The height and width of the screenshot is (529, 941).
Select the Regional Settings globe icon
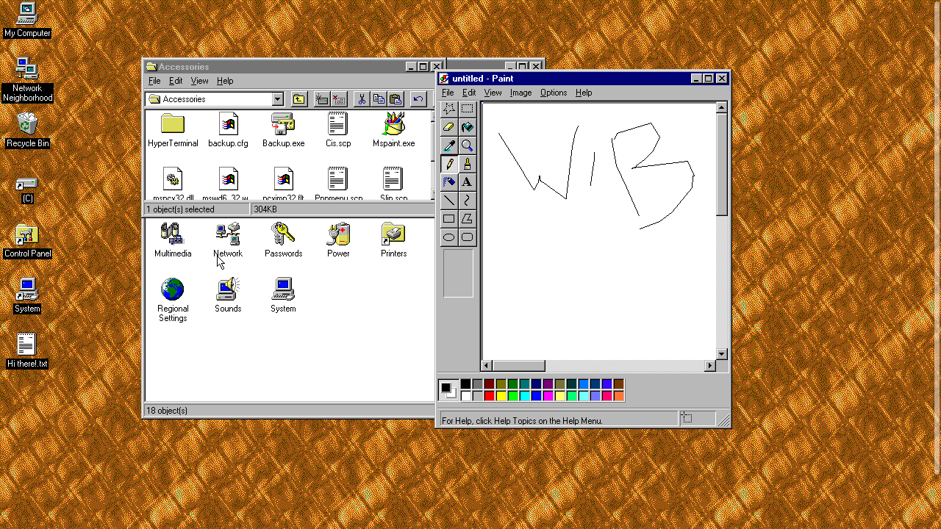[173, 300]
